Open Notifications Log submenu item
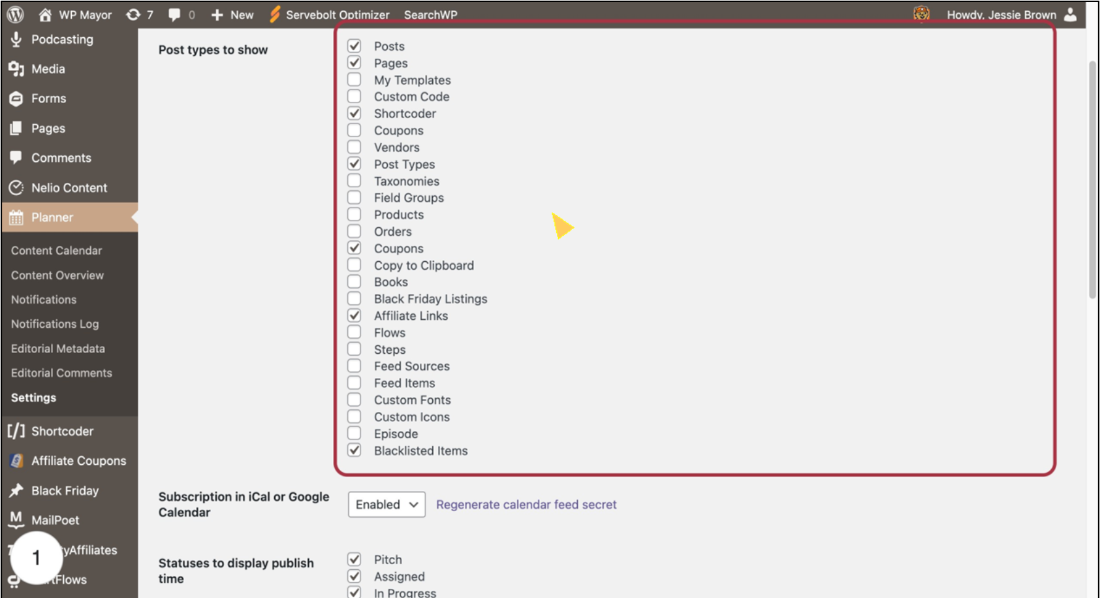 coord(55,324)
